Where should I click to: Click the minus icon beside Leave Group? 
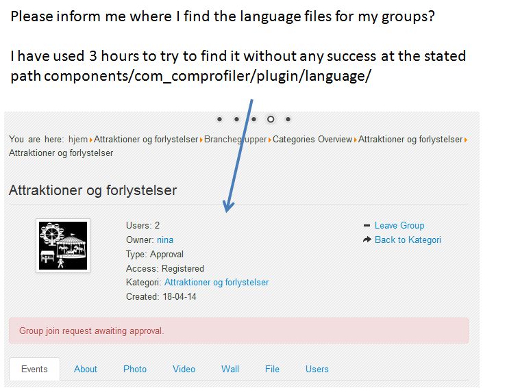coord(367,226)
